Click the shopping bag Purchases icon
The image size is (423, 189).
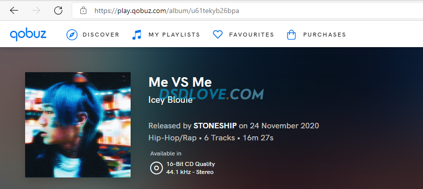pos(291,35)
